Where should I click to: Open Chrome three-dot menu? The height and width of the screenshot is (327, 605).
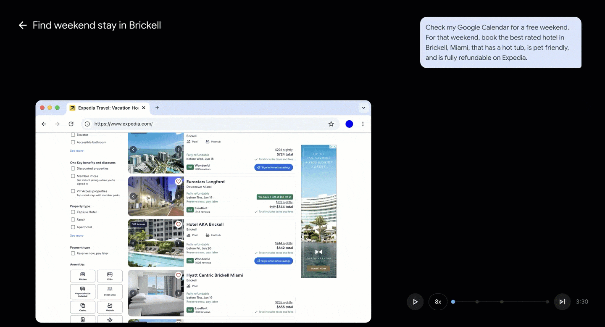tap(363, 124)
